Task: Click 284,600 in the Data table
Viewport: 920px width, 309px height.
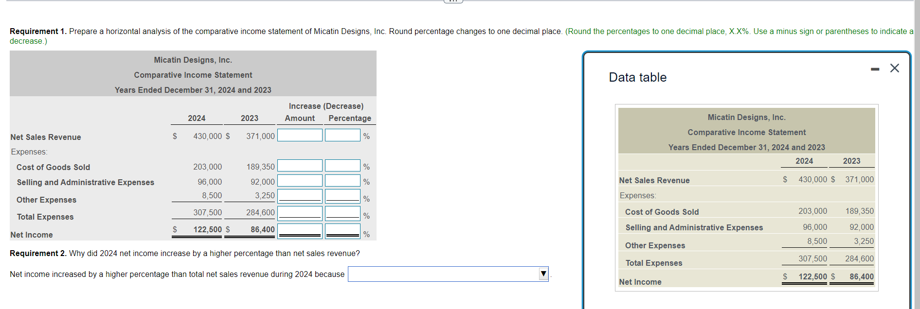Action: coord(859,258)
